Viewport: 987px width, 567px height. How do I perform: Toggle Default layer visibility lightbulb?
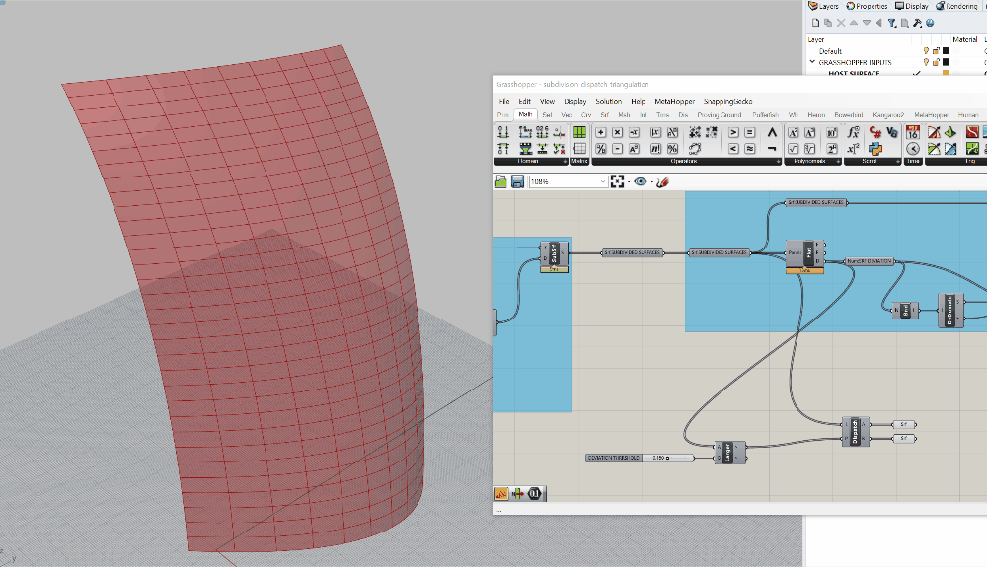(926, 50)
